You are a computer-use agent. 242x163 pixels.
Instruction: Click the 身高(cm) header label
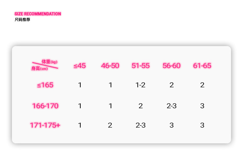tap(39, 68)
